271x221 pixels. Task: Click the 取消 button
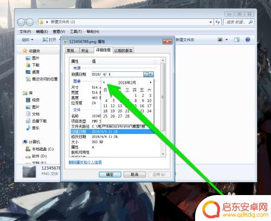tap(134, 175)
